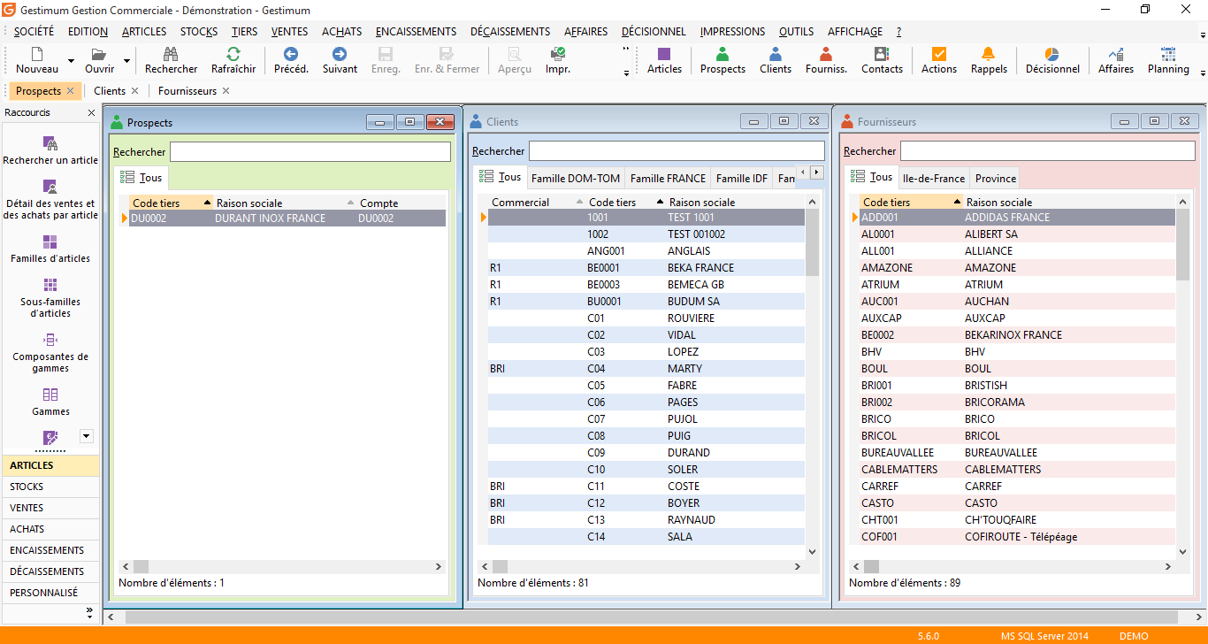The image size is (1208, 644).
Task: Sort Fournisseurs by Code tiers column
Action: [x=911, y=202]
